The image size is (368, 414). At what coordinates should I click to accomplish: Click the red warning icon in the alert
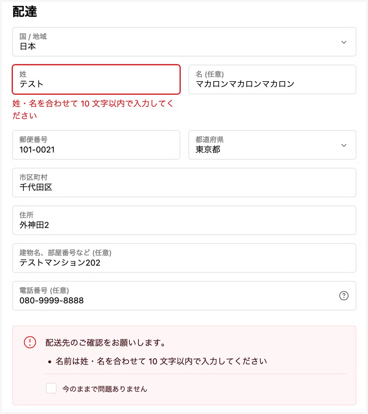coord(30,342)
